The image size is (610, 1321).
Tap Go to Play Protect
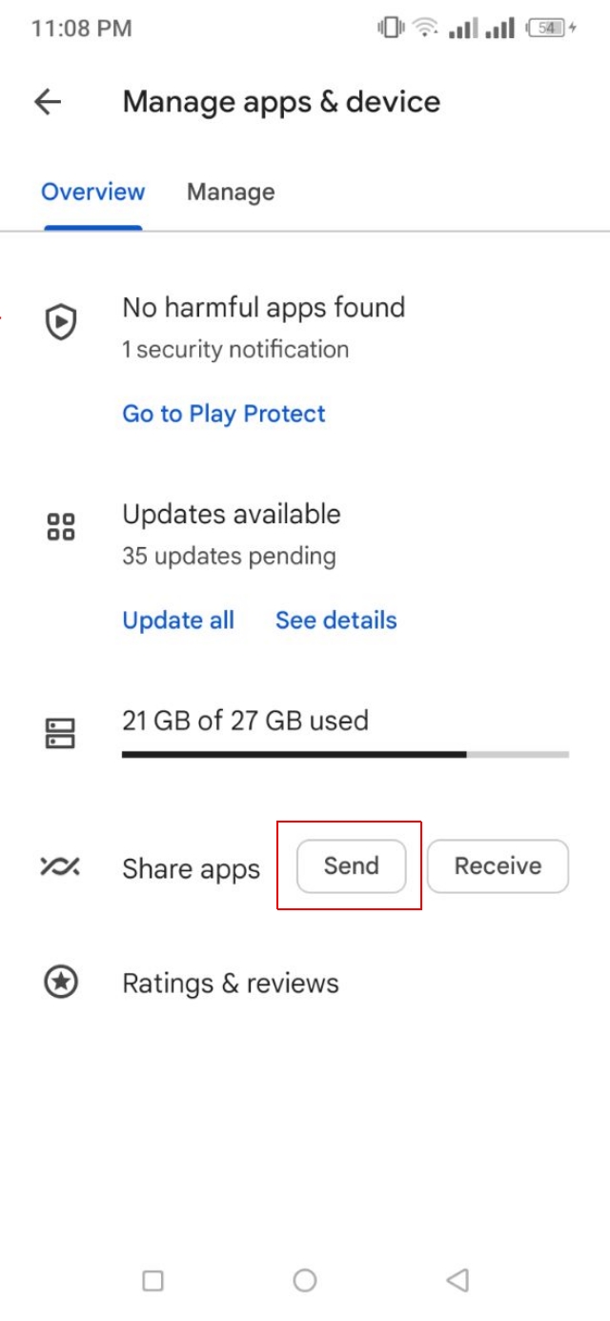pos(223,414)
